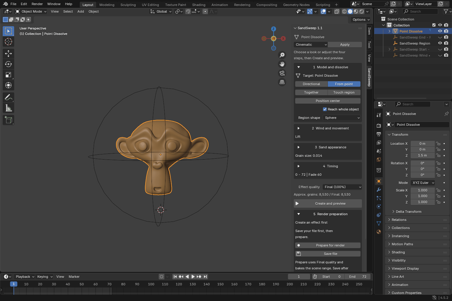Click outliner Search field

(x=420, y=11)
